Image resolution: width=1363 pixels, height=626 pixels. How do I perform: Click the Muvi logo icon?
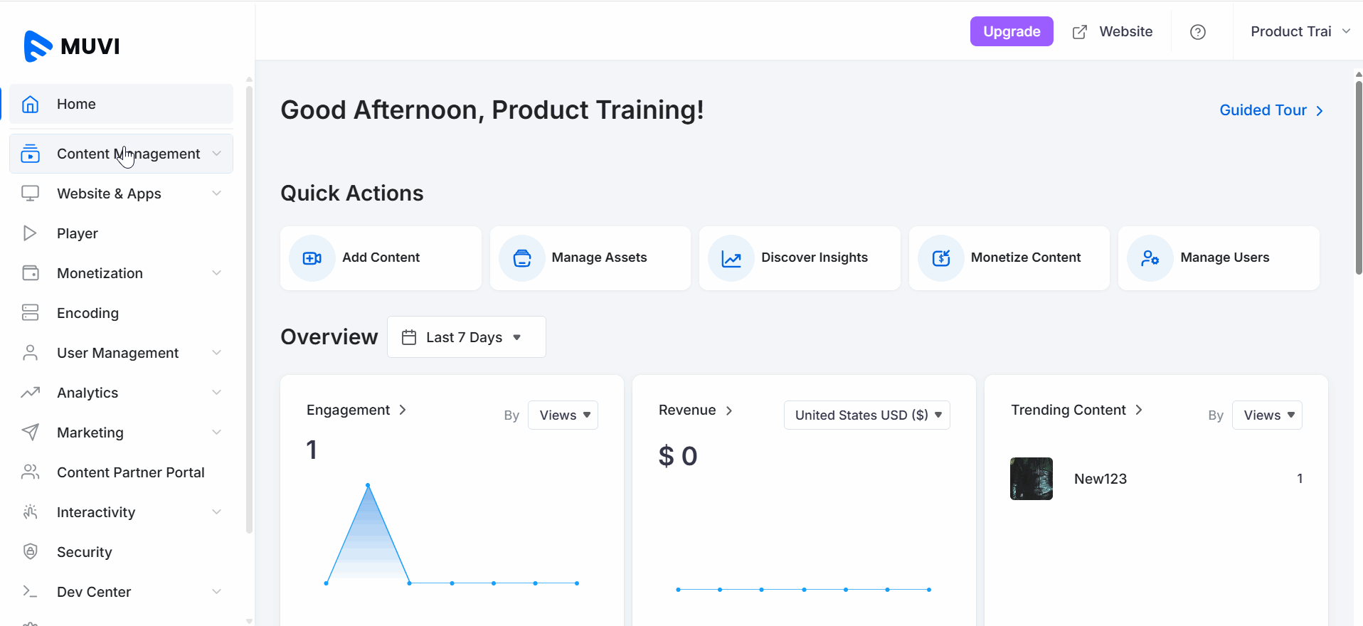(x=38, y=46)
